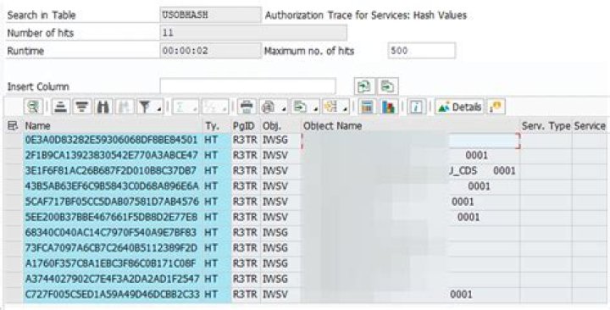Click the Number of hits field showing 11
This screenshot has height=310, width=610.
(x=253, y=33)
